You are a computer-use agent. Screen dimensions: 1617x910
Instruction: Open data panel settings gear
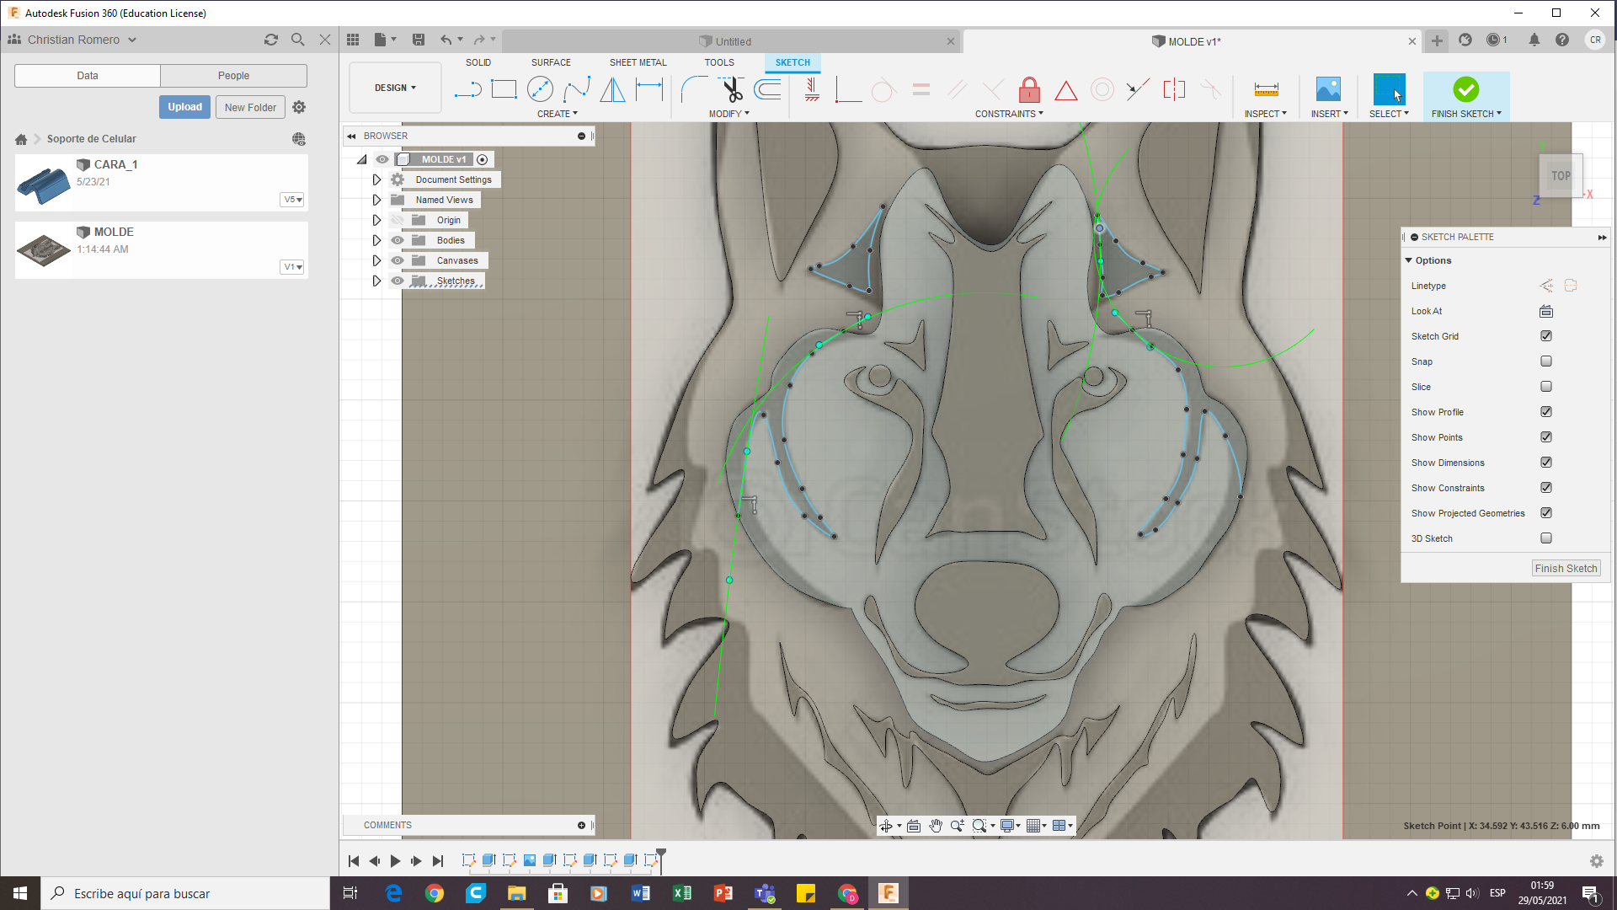click(299, 107)
